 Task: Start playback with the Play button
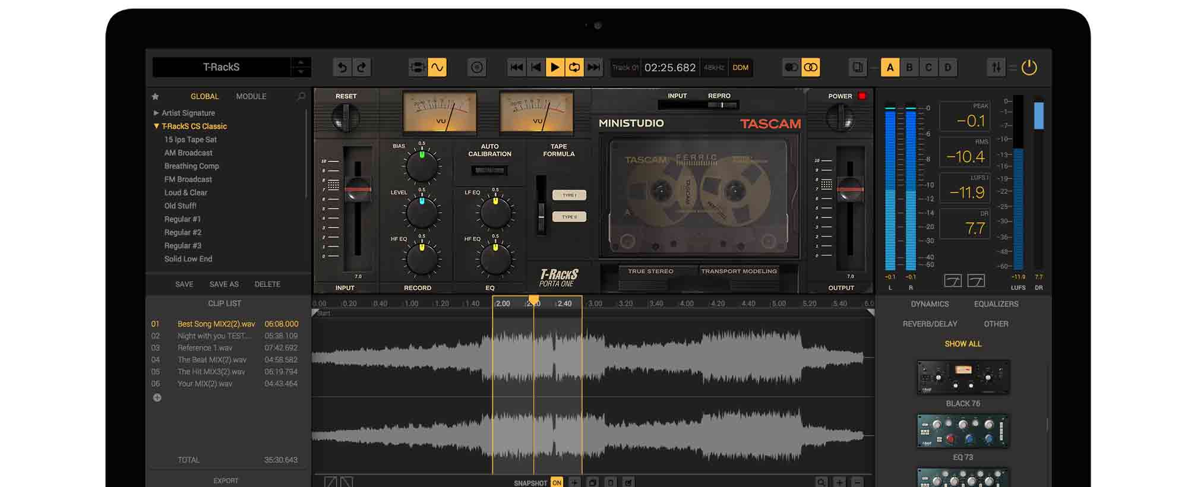coord(555,68)
